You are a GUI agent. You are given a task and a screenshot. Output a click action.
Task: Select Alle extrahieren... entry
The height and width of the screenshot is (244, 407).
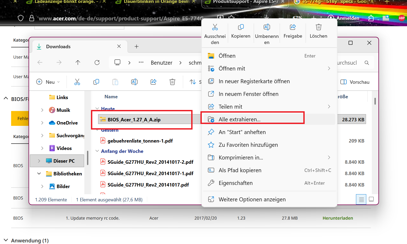tap(269, 119)
